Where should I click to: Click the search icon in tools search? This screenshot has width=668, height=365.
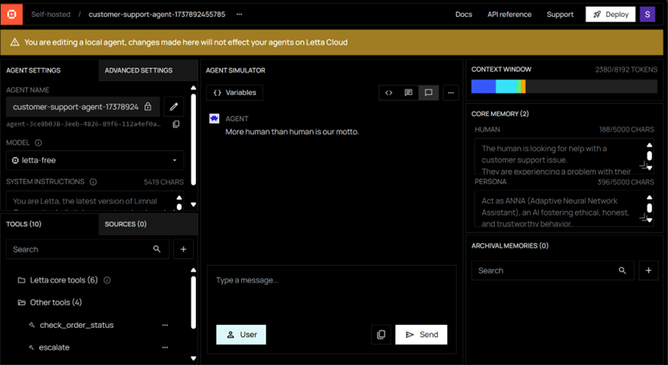tap(157, 249)
